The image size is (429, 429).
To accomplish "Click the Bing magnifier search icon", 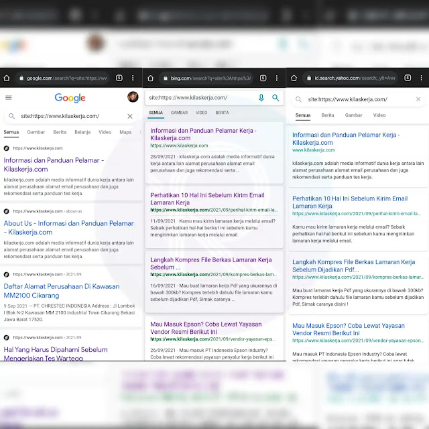I will [275, 98].
